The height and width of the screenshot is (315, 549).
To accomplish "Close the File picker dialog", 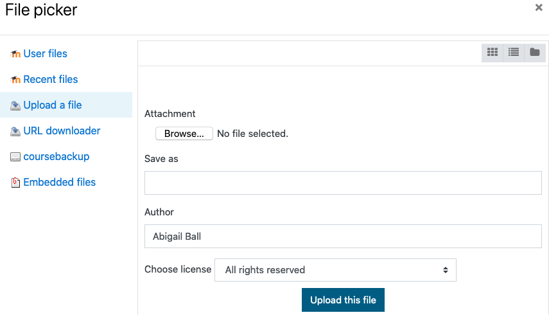I will tap(539, 8).
